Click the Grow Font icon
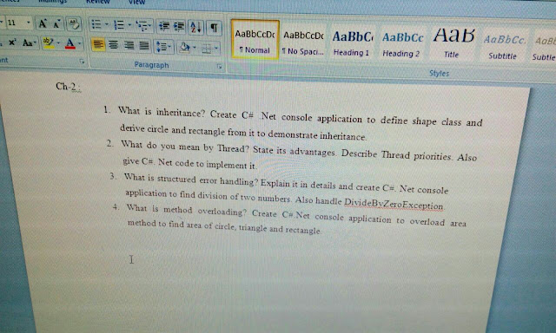556x333 pixels. point(43,23)
